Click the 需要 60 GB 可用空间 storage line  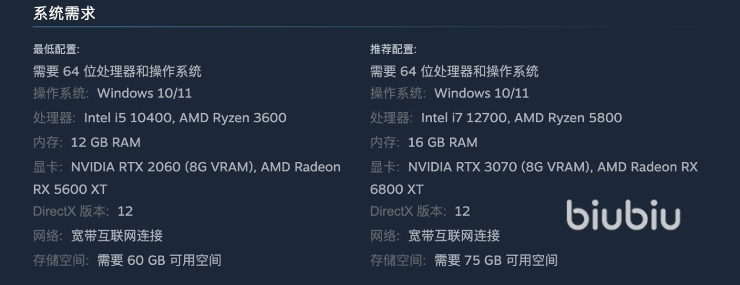point(159,260)
